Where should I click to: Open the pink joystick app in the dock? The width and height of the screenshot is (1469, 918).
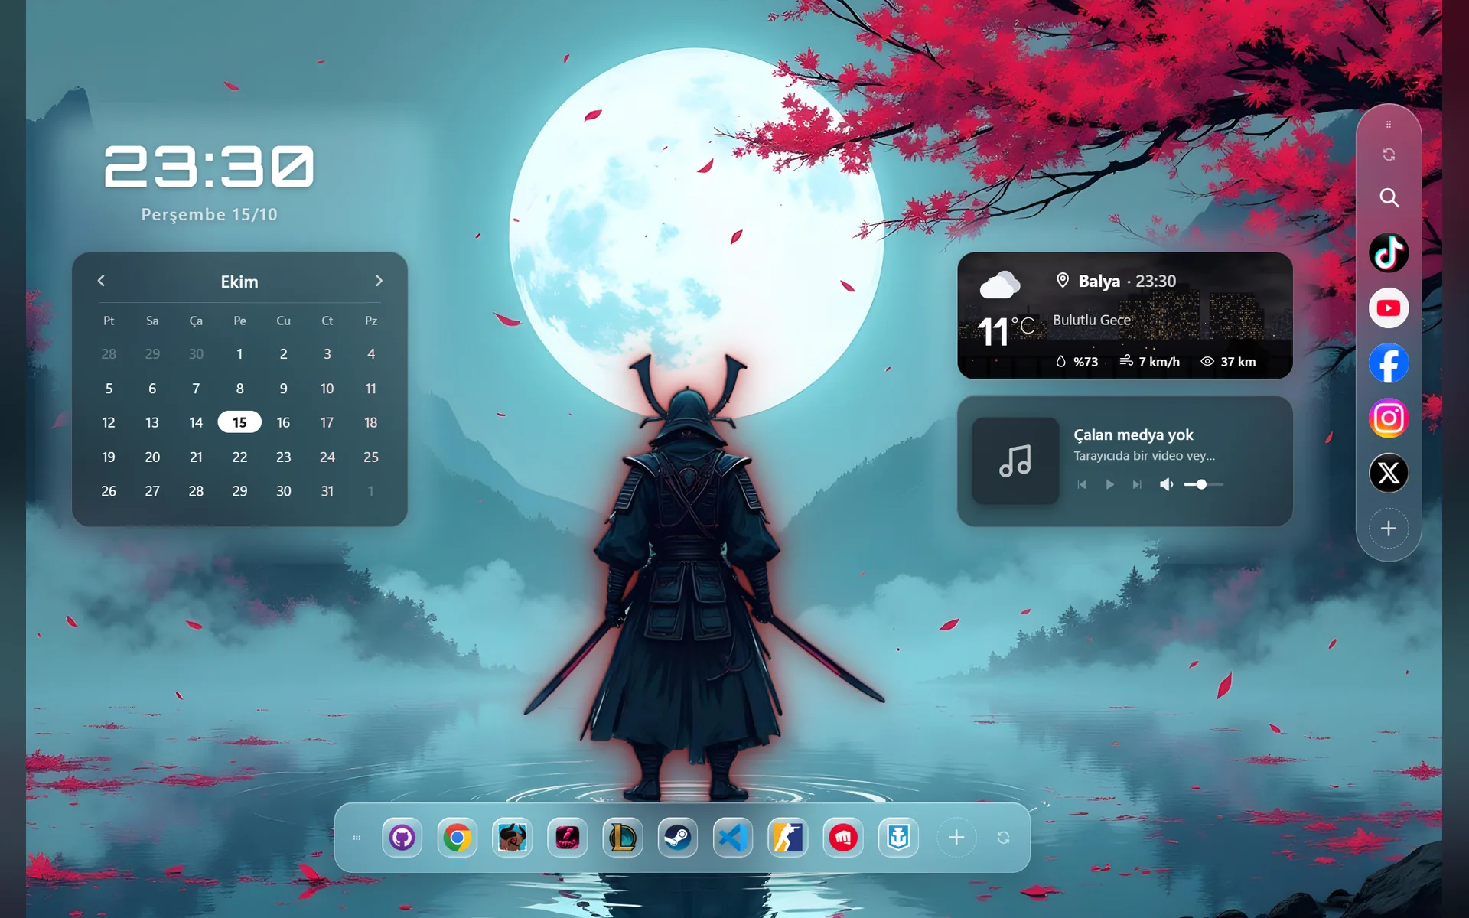(567, 838)
